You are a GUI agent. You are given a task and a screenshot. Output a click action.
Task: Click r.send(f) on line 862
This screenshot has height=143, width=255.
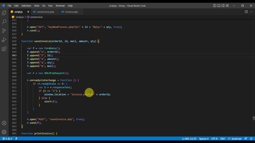[33, 123]
